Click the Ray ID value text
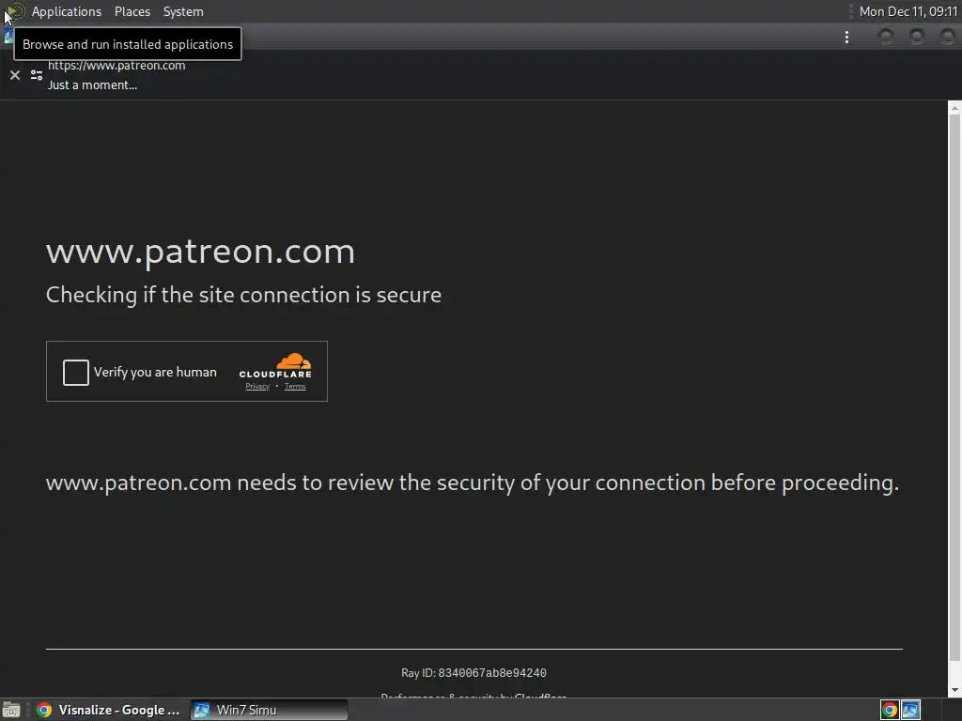 492,673
